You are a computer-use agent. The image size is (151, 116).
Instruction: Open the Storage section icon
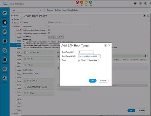click(x=5, y=59)
